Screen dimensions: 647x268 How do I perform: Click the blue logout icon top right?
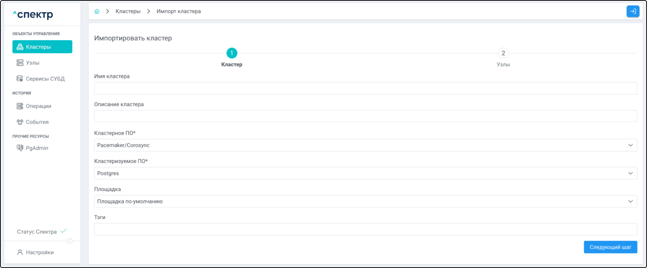[x=633, y=11]
